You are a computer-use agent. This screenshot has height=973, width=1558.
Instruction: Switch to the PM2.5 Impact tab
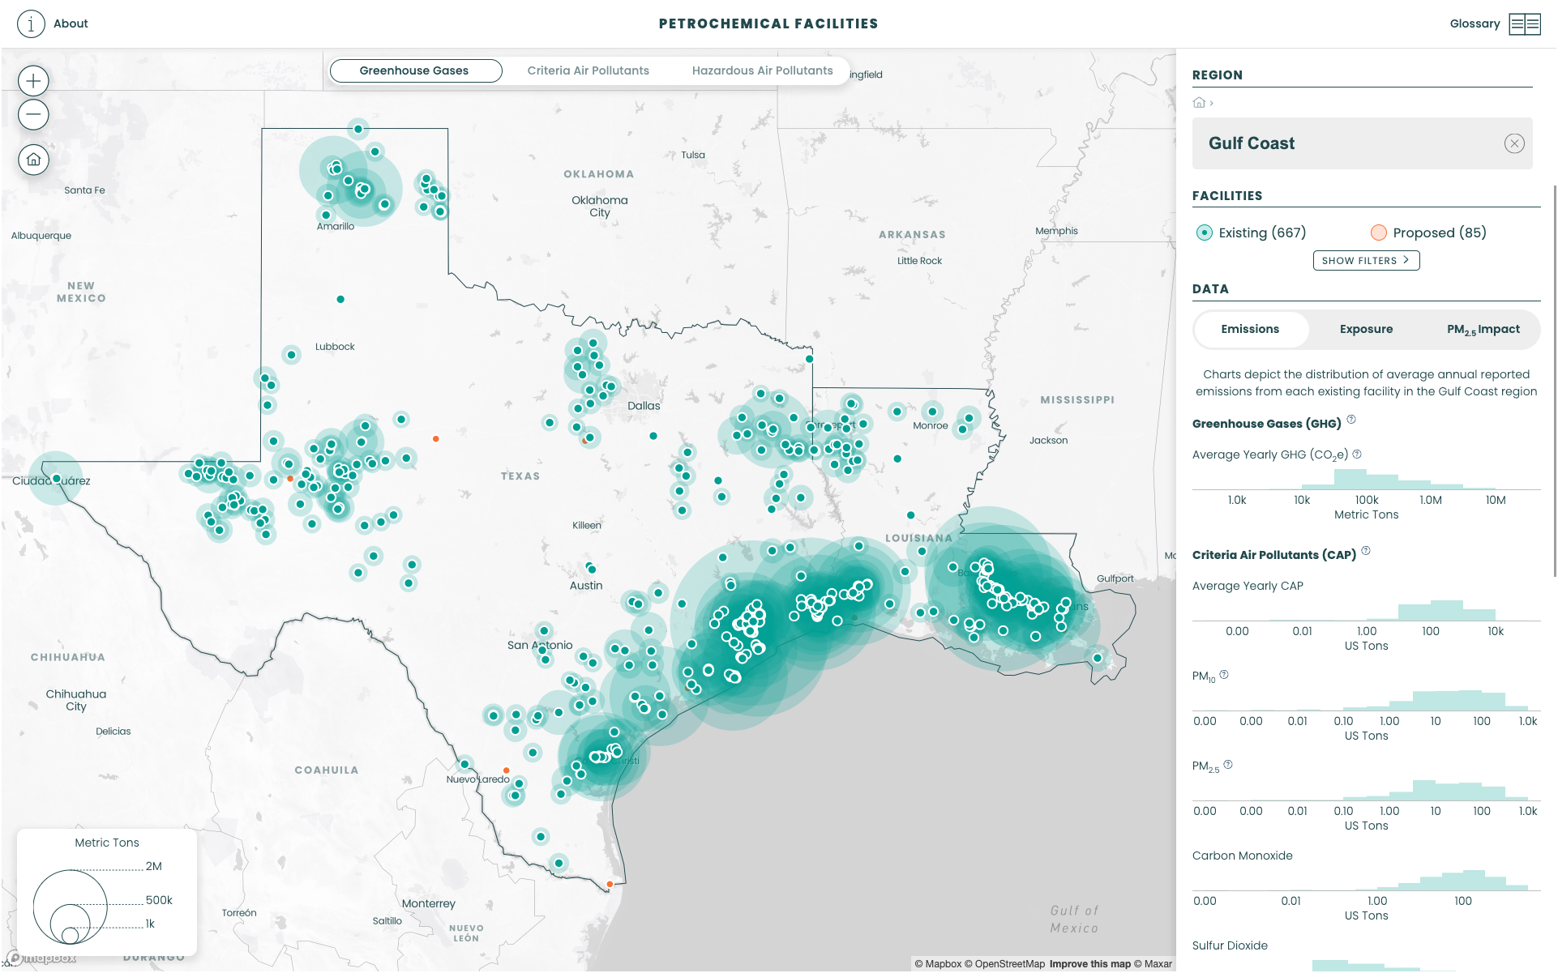[x=1483, y=329]
